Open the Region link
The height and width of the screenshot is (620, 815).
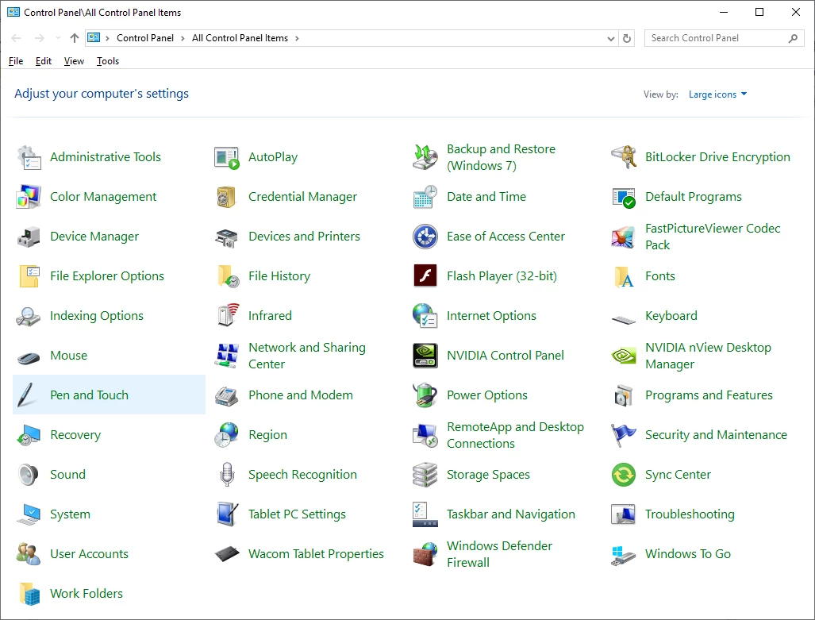(x=267, y=435)
